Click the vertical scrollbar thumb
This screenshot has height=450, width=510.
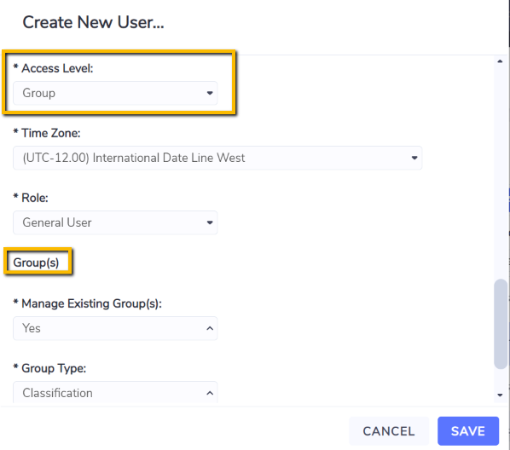(x=501, y=324)
